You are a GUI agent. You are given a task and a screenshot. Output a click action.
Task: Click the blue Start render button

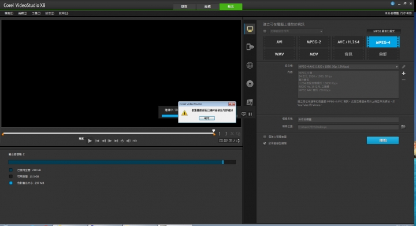click(382, 140)
